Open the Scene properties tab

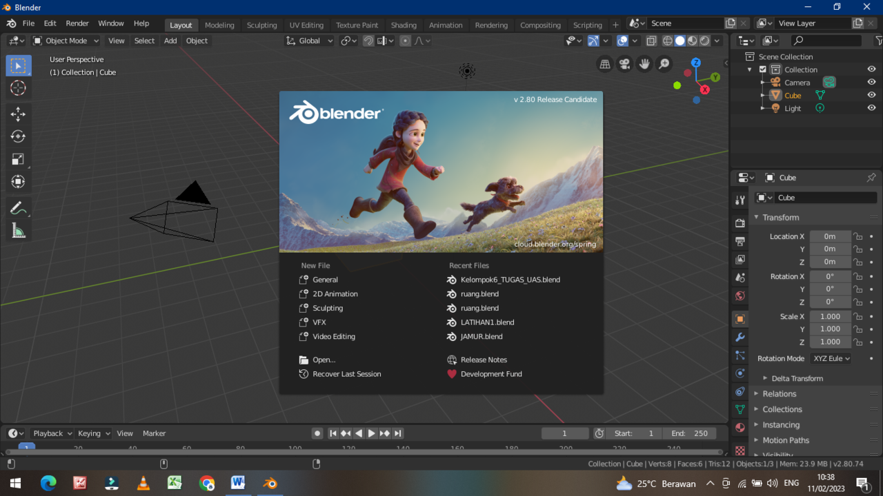(x=740, y=277)
